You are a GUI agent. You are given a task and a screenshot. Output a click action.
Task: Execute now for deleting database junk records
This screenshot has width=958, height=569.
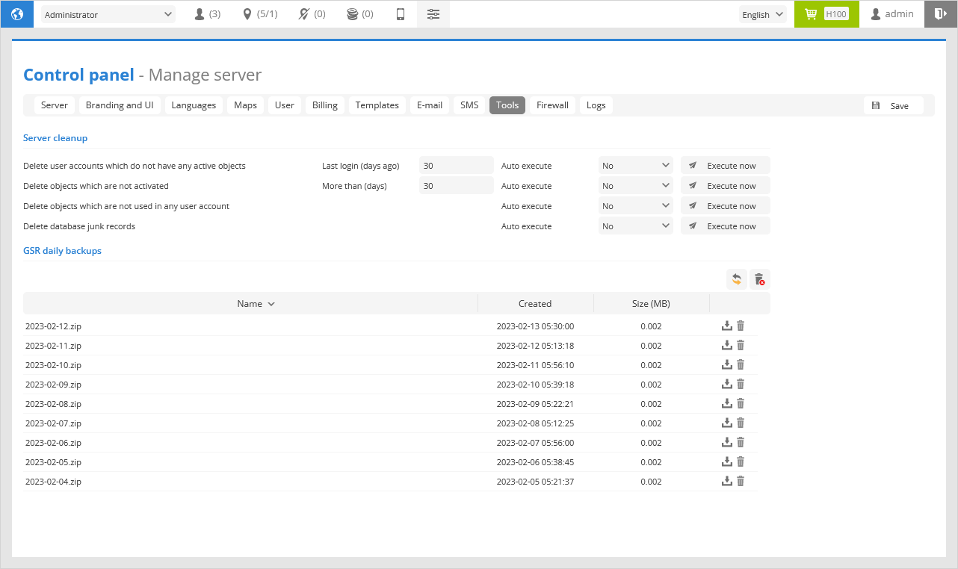pyautogui.click(x=725, y=226)
